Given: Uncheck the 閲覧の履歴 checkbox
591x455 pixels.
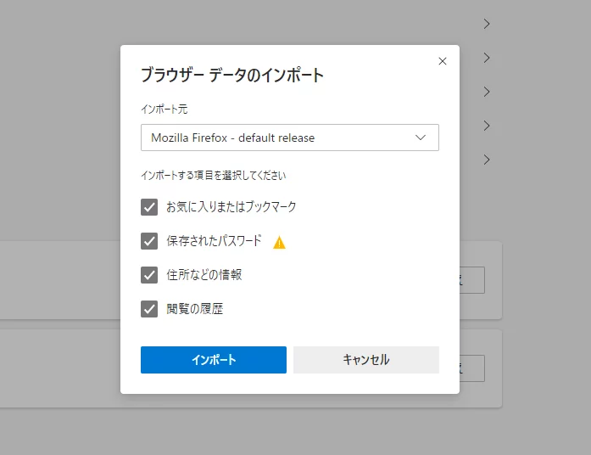Looking at the screenshot, I should (150, 308).
